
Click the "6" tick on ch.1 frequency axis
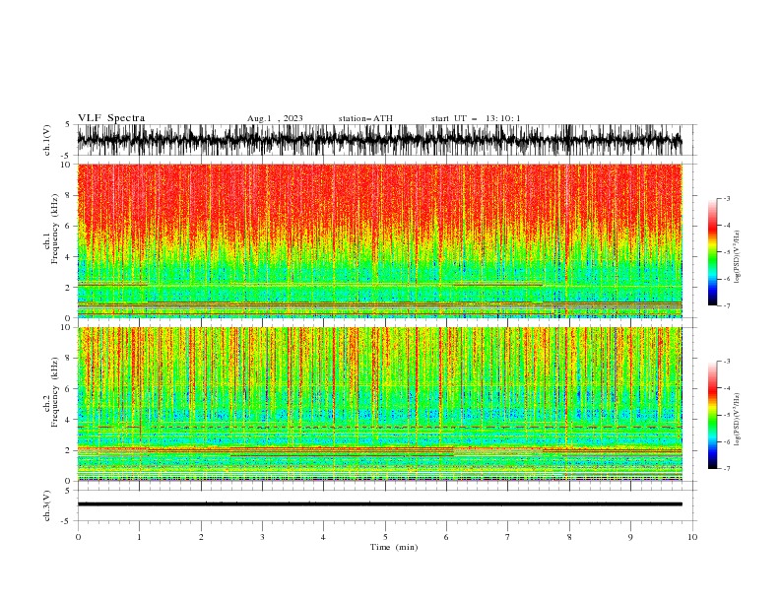point(70,226)
